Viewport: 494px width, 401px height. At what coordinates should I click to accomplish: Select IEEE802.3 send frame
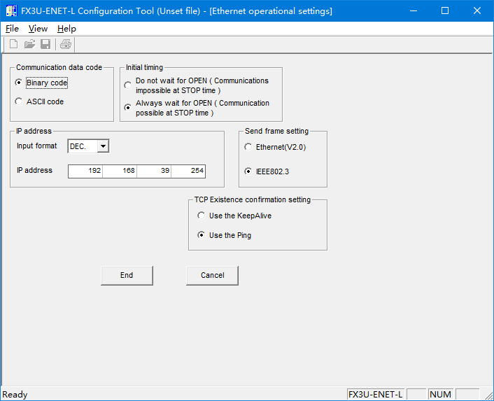pos(248,171)
